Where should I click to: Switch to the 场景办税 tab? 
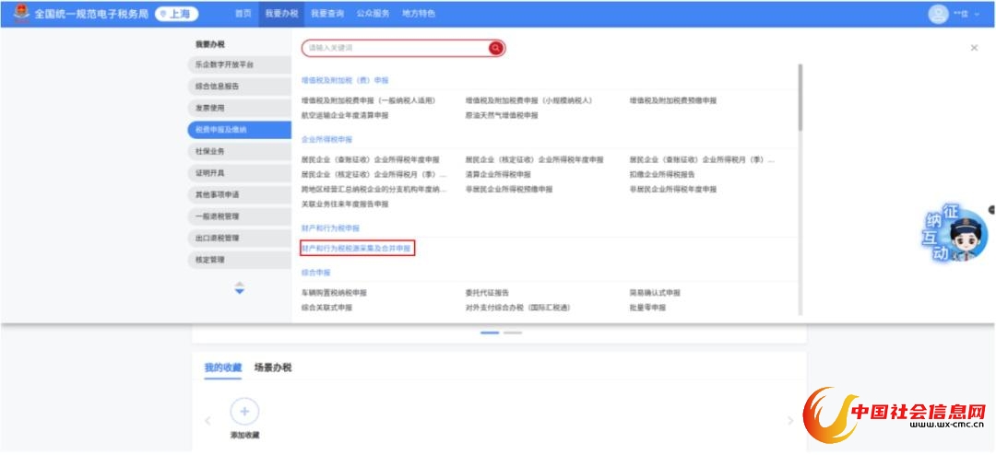pyautogui.click(x=273, y=367)
